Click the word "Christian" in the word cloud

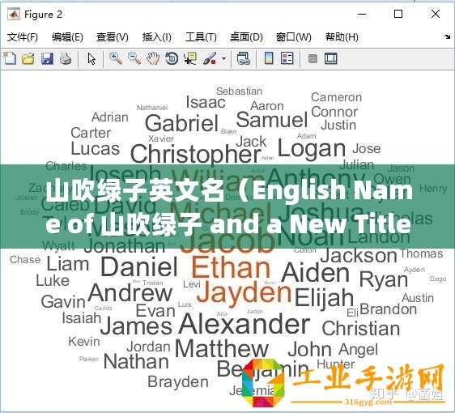tap(361, 329)
